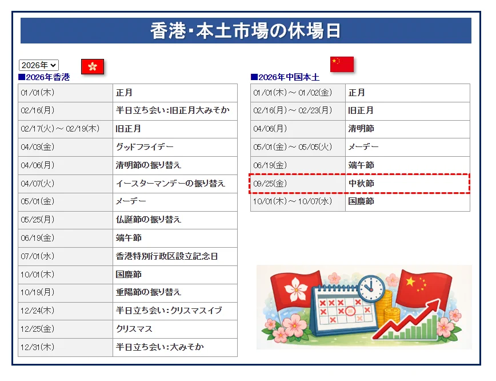Click the calendar and flags illustration
Image resolution: width=496 pixels, height=381 pixels.
364,307
